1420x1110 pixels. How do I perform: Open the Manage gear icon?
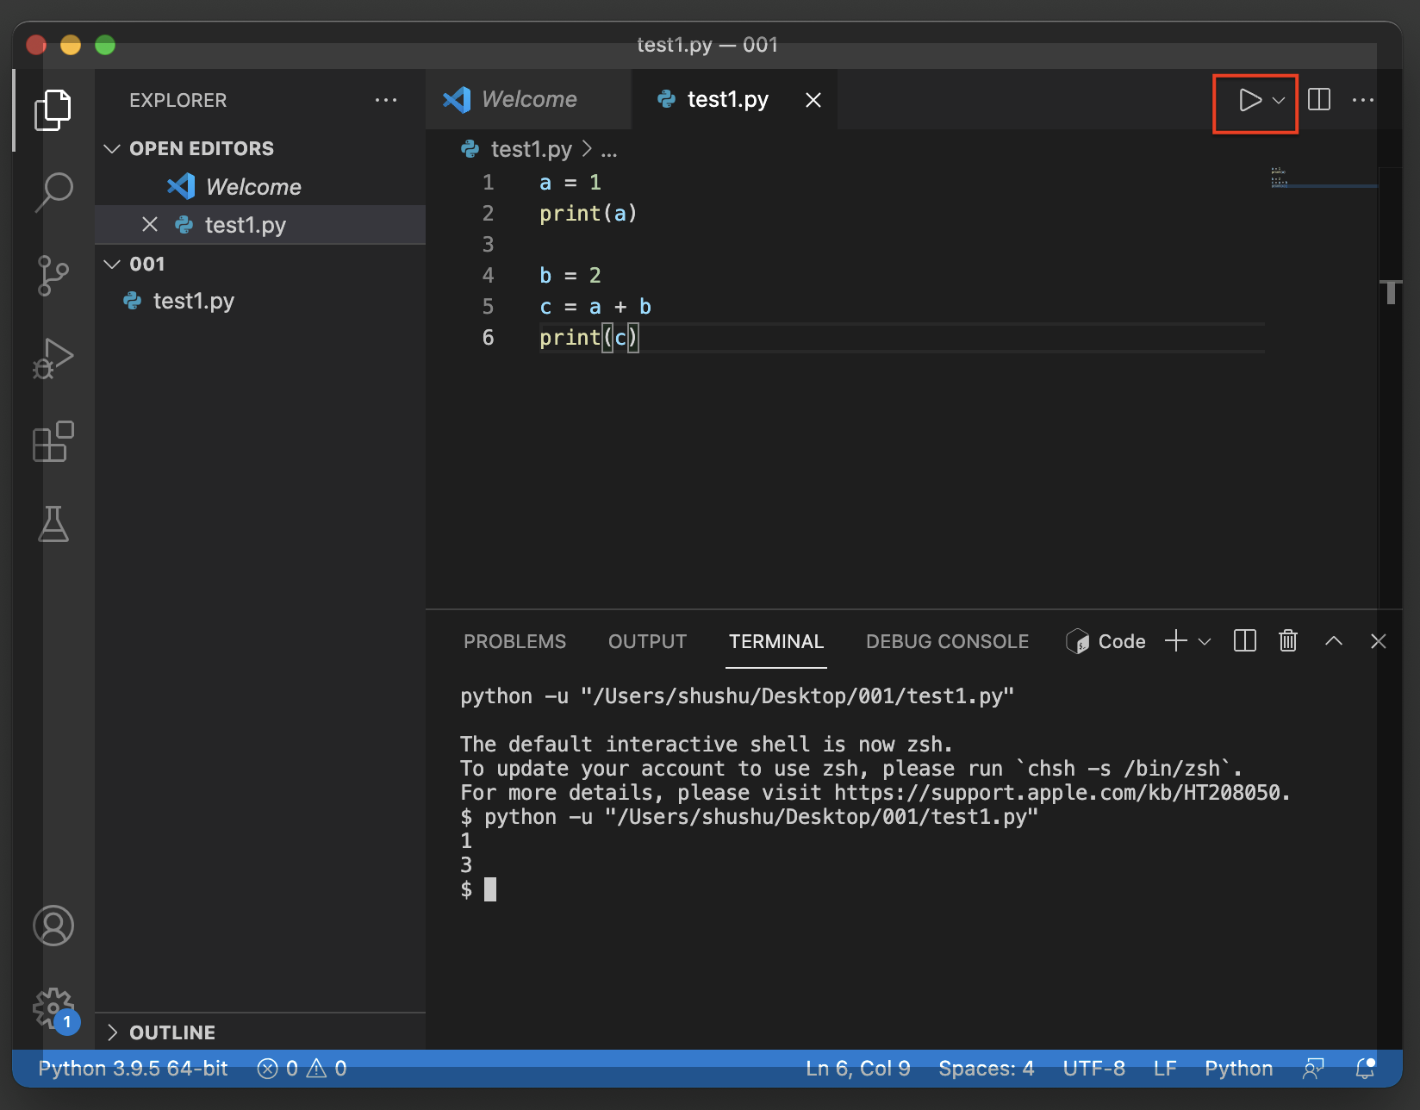point(53,1007)
